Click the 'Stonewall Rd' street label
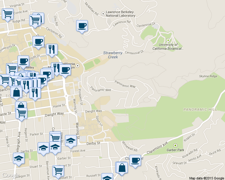The image size is (225, 180). coord(130,146)
